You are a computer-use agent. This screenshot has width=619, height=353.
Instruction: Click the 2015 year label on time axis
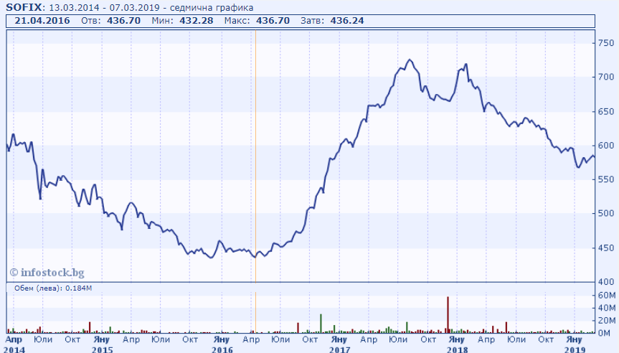click(x=103, y=349)
